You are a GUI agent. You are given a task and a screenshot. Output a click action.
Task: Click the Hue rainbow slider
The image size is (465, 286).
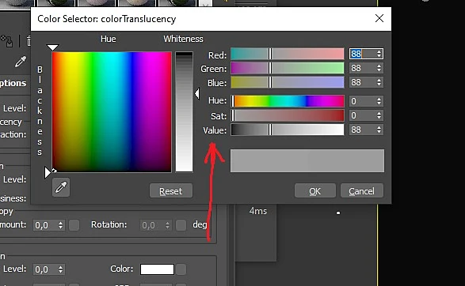pos(288,101)
